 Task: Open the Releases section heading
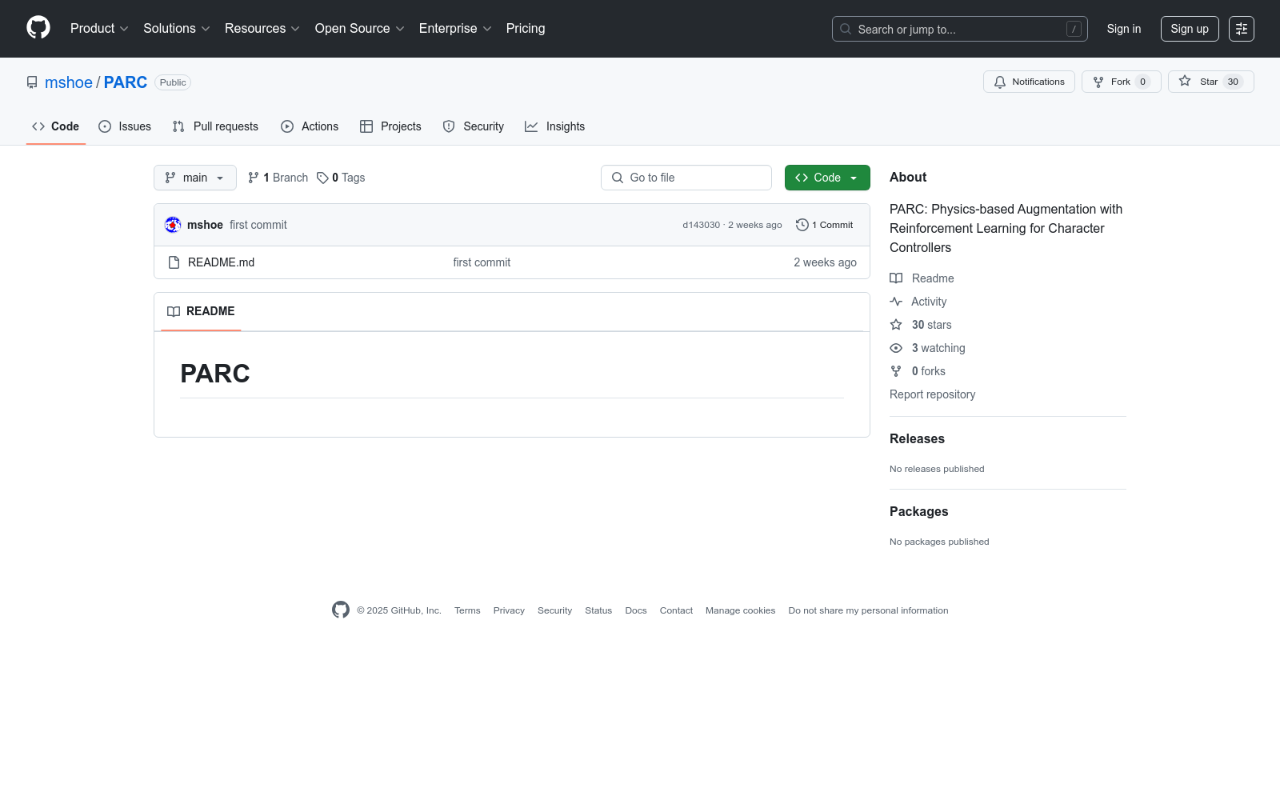coord(917,438)
